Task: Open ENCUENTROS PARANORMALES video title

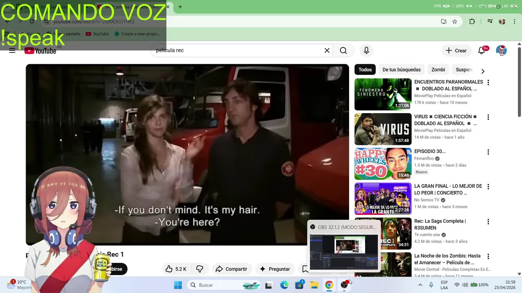Action: tap(449, 85)
